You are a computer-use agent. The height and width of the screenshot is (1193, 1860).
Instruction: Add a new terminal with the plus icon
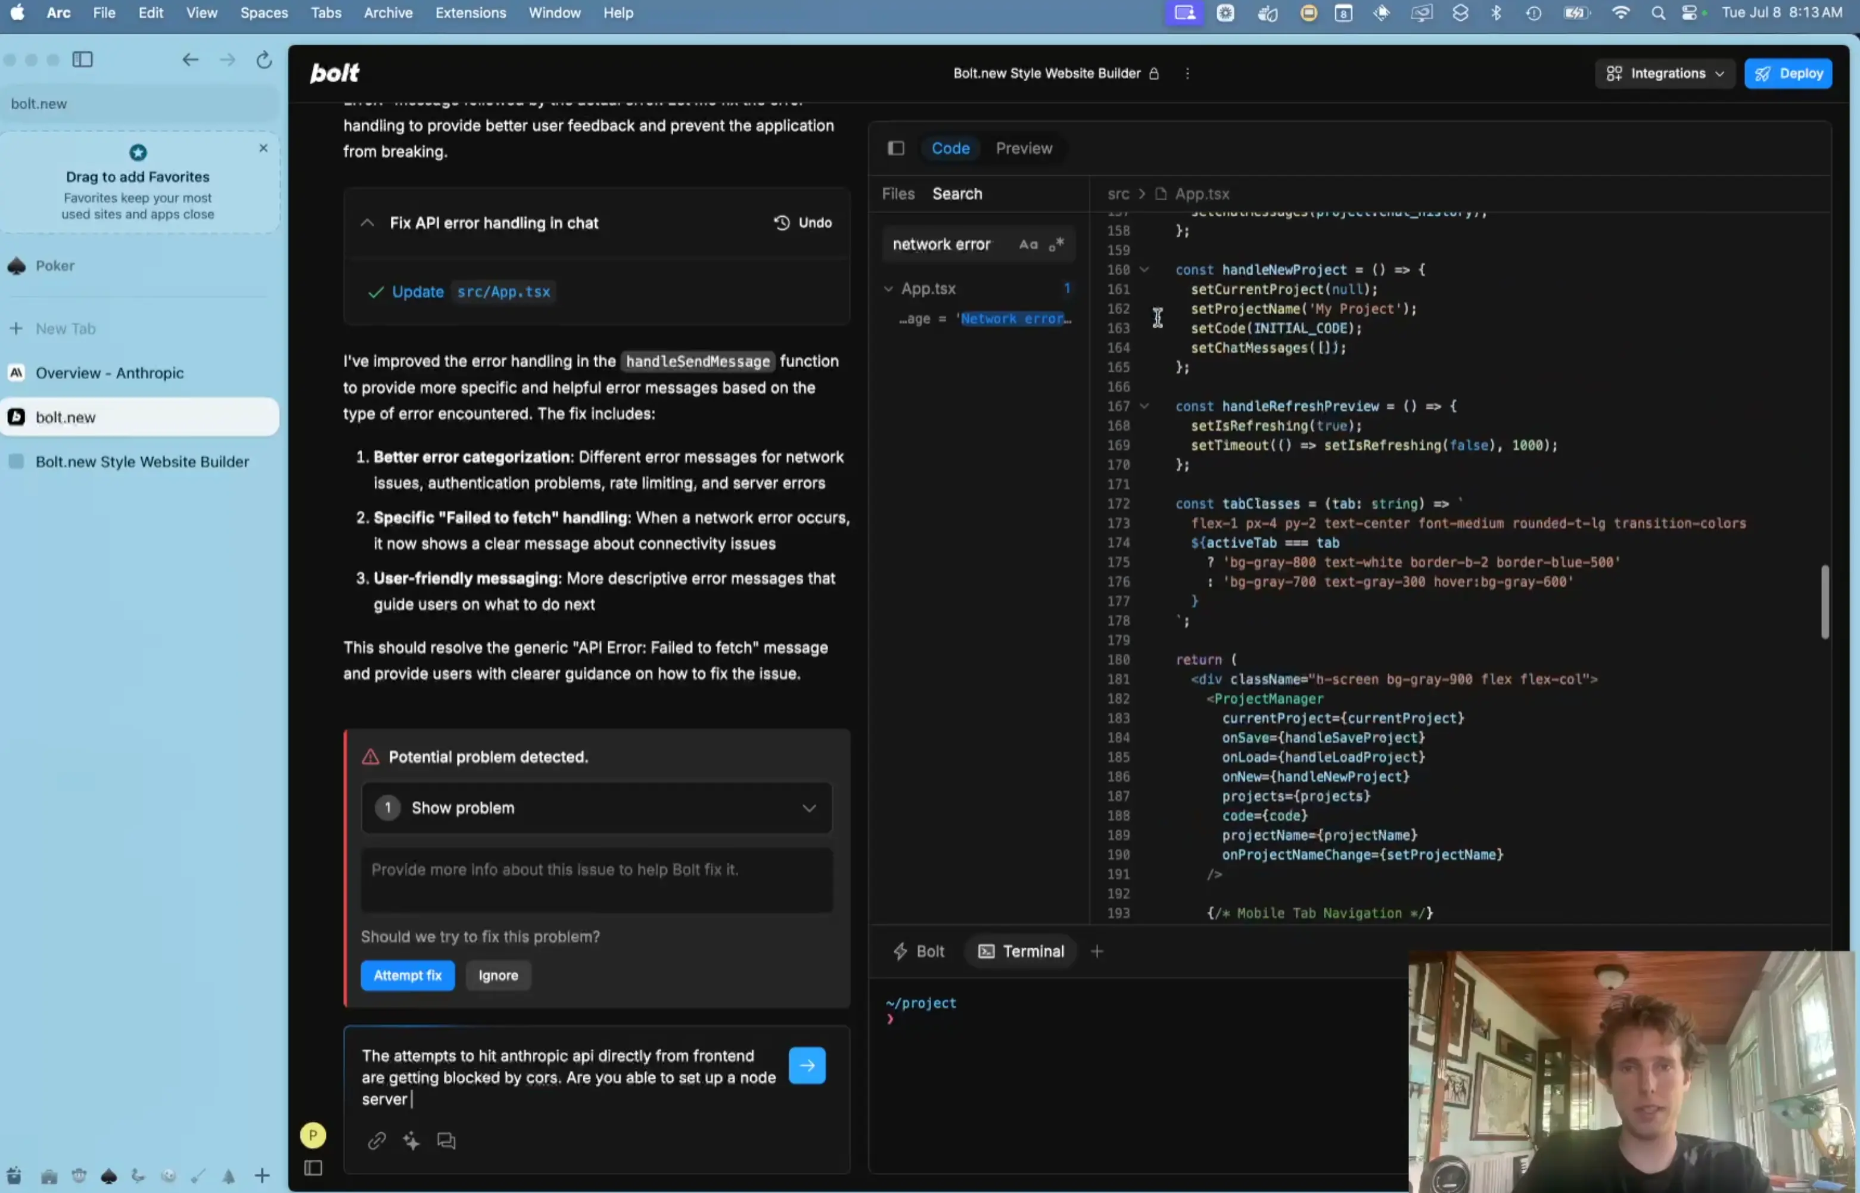(x=1097, y=951)
